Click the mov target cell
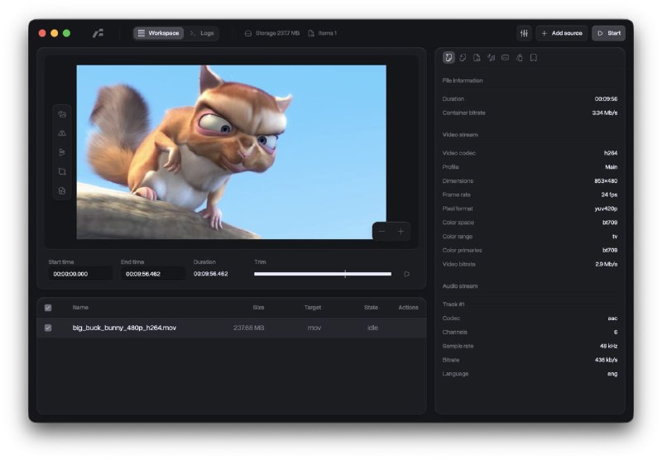Screen dimensions: 662x460 pos(314,328)
